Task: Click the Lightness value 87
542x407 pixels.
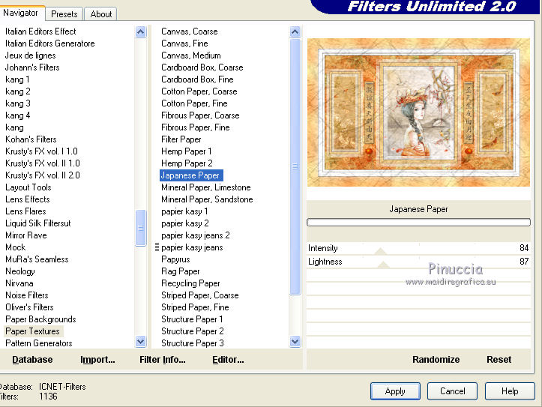Action: tap(524, 261)
